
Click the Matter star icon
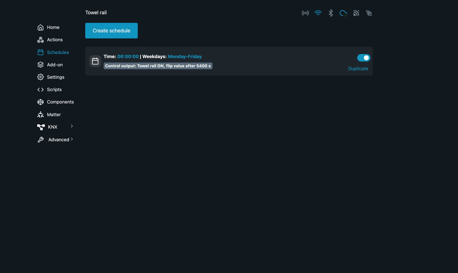pyautogui.click(x=40, y=115)
